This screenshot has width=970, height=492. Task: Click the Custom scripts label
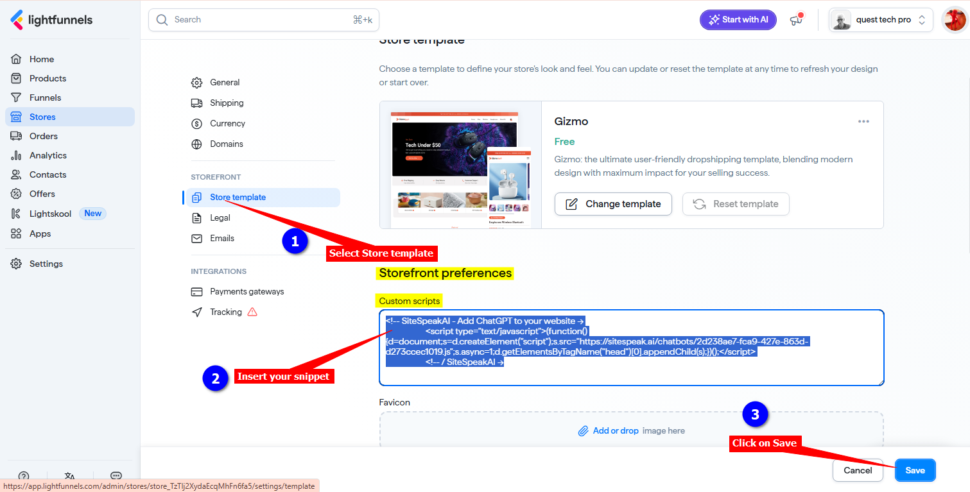[410, 301]
